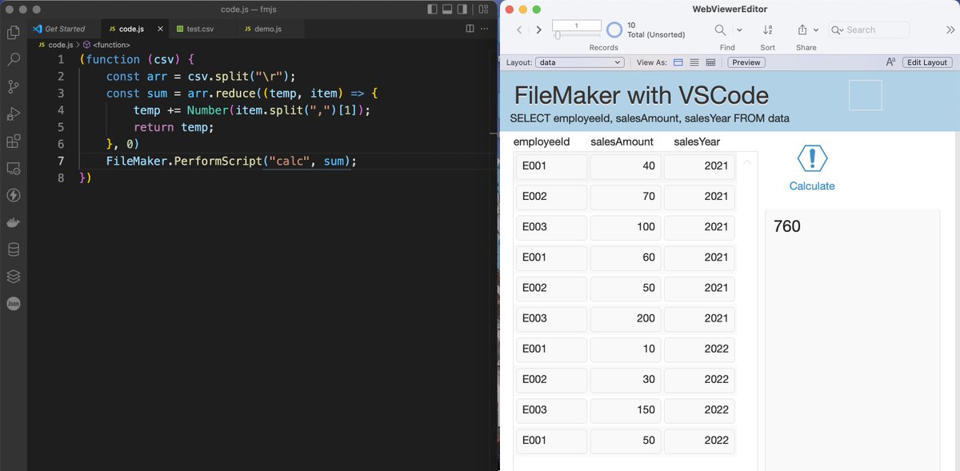Click the salesAmount column header

click(622, 142)
